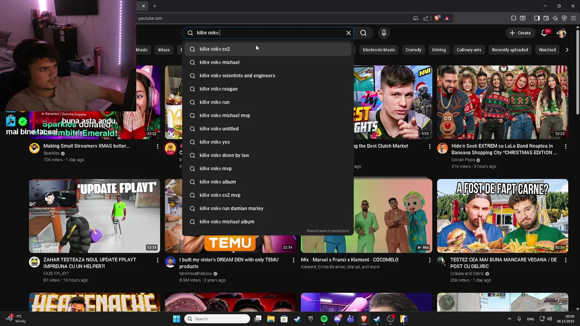The image size is (580, 326).
Task: Open Epic Games from taskbar
Action: pos(311,319)
